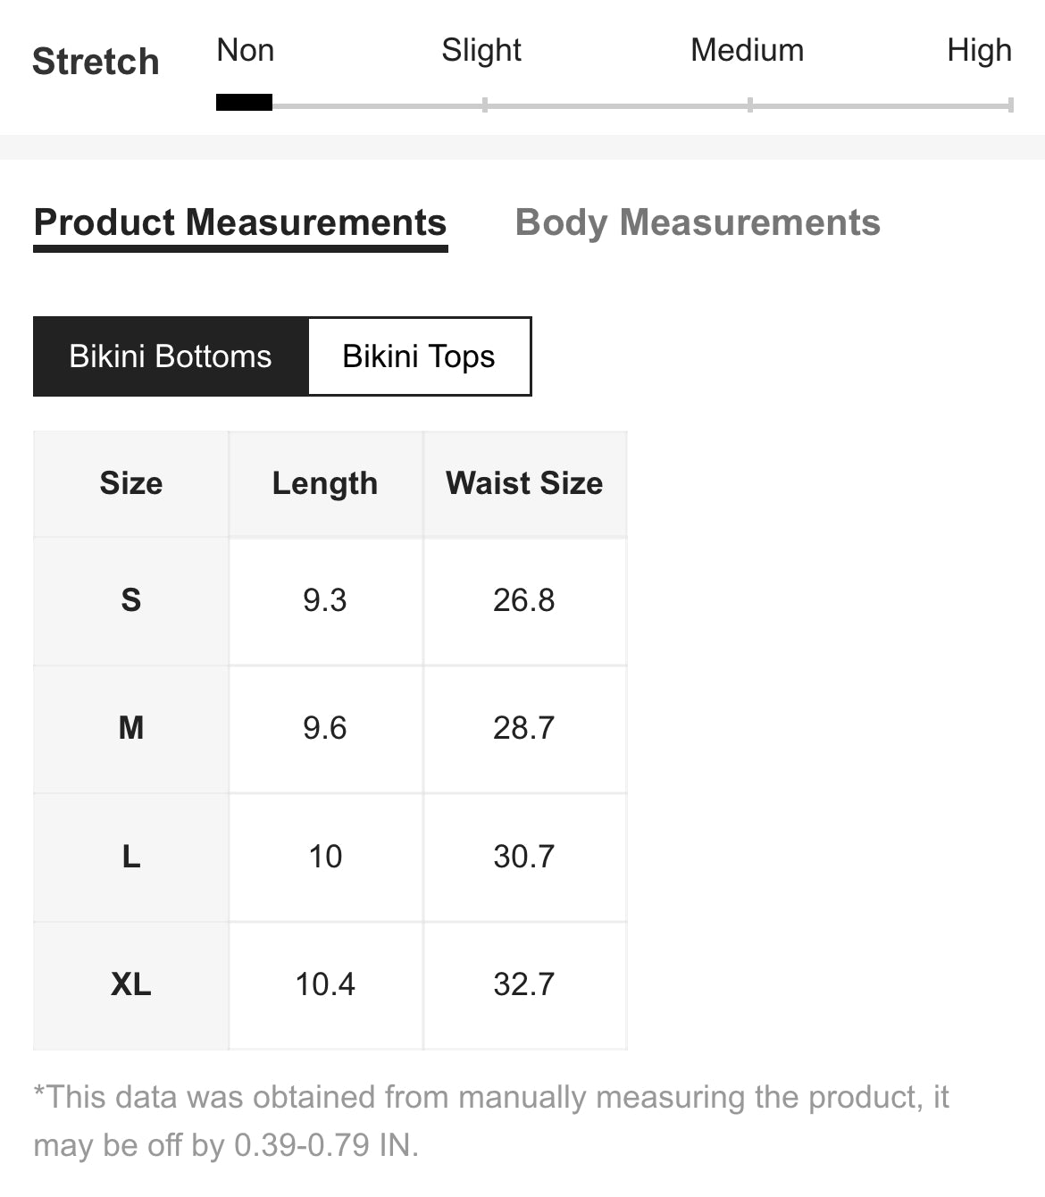Select the Bikini Bottoms toggle button
This screenshot has height=1197, width=1045.
pyautogui.click(x=171, y=356)
